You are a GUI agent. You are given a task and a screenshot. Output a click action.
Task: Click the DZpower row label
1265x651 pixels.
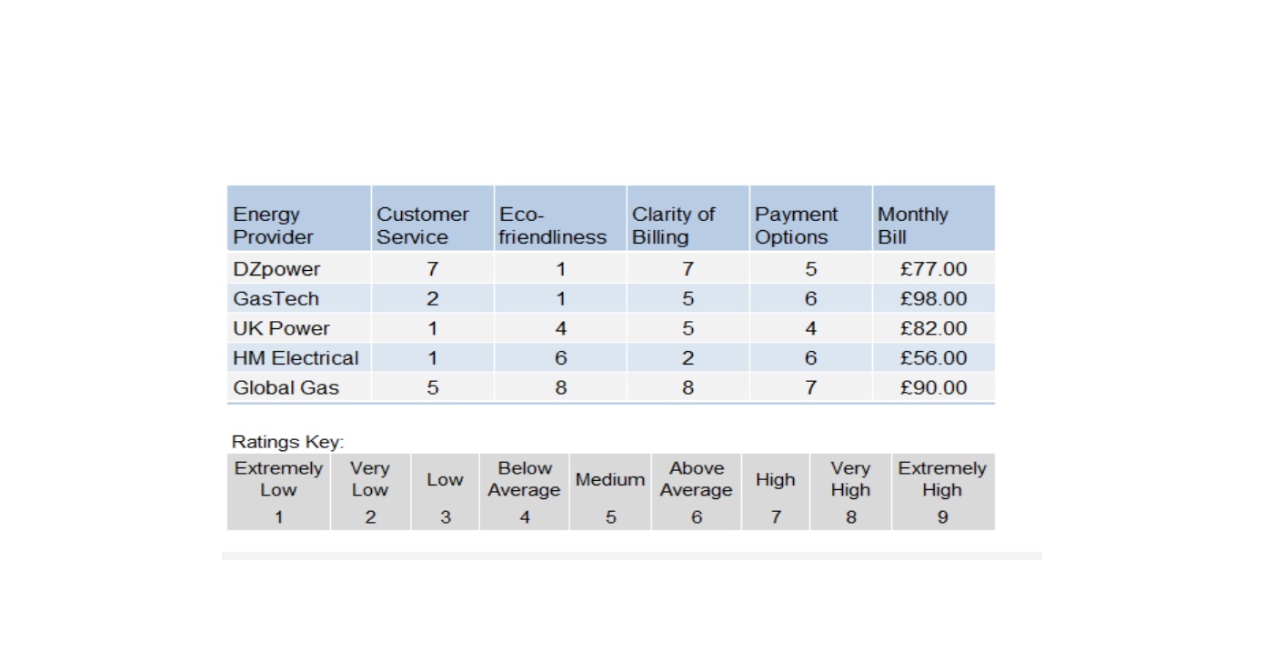[x=298, y=269]
